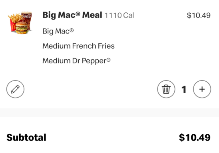The image size is (219, 153).
Task: Click the French fries box in the picture
Action: point(14,22)
